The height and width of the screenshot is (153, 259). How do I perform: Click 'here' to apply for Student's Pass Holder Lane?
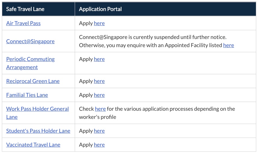tap(99, 131)
